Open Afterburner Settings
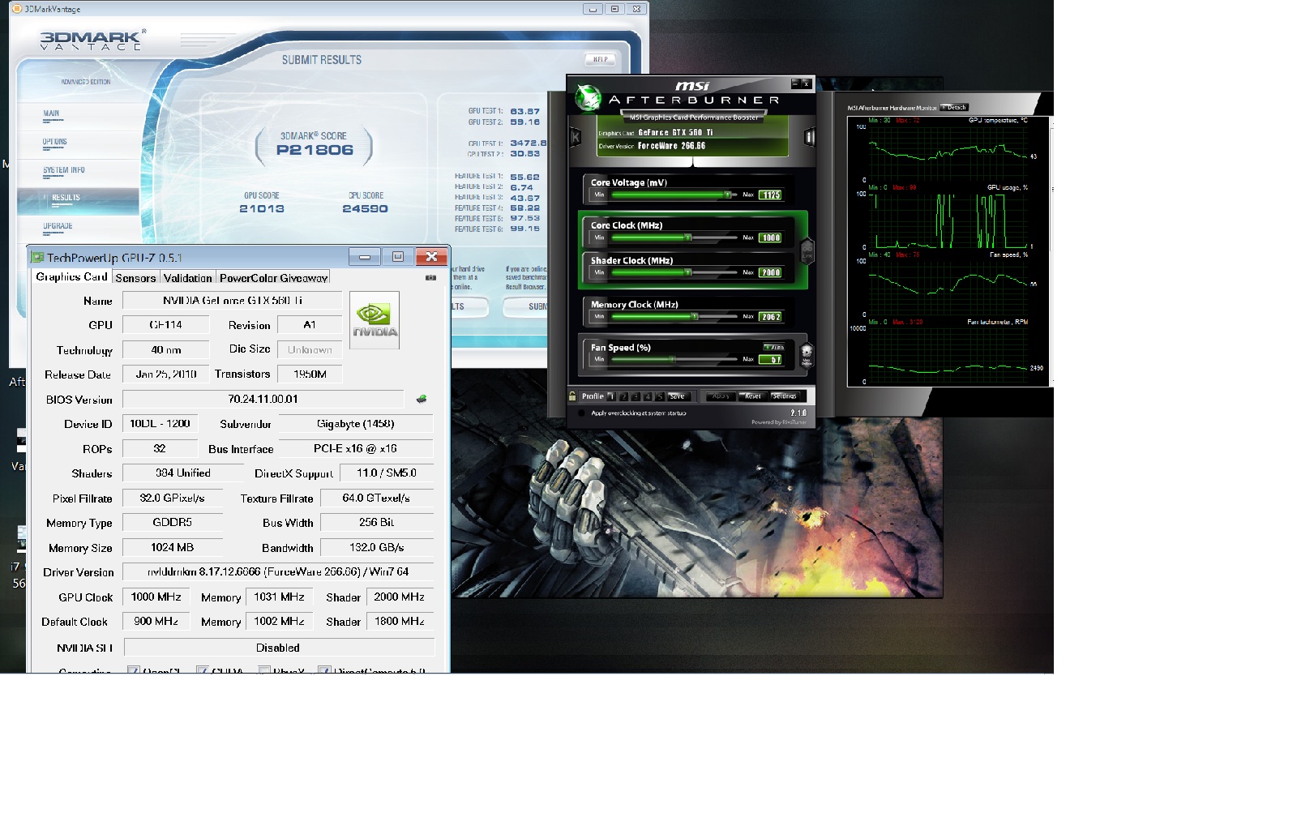 pos(784,396)
